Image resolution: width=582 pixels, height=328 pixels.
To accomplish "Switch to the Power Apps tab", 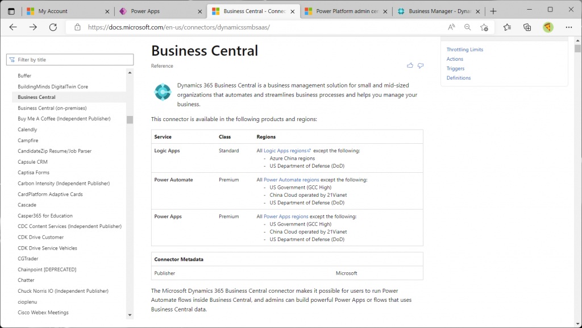I will click(160, 11).
